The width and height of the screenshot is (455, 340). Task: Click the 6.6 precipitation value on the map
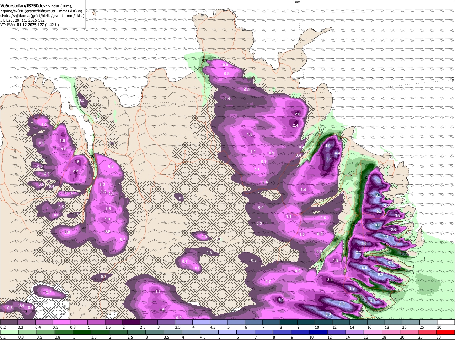[364, 268]
